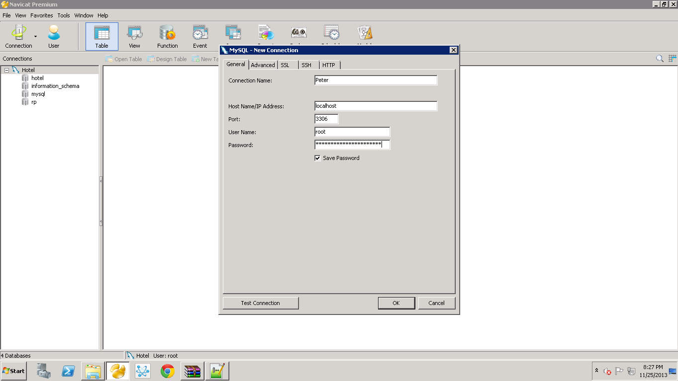This screenshot has width=678, height=381.
Task: Click the atom icon in taskbar
Action: (x=143, y=371)
